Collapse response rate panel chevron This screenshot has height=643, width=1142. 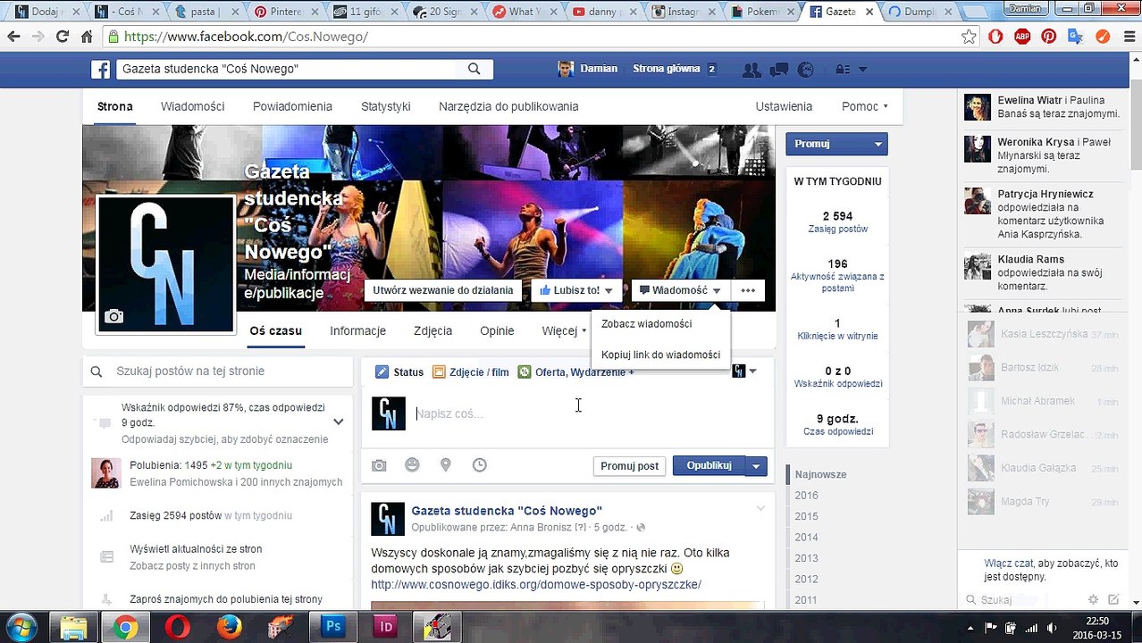coord(339,422)
